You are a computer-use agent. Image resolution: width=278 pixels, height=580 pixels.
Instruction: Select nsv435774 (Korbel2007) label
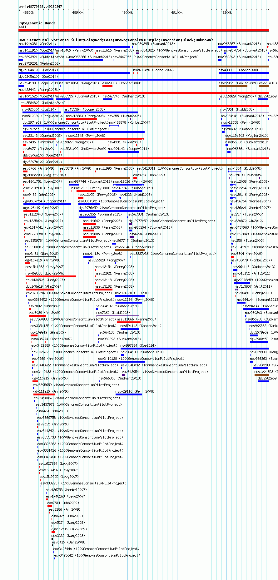click(52, 339)
